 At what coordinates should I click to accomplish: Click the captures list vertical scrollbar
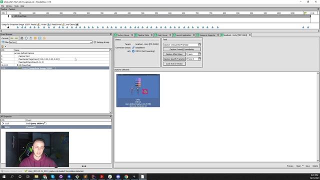click(317, 116)
